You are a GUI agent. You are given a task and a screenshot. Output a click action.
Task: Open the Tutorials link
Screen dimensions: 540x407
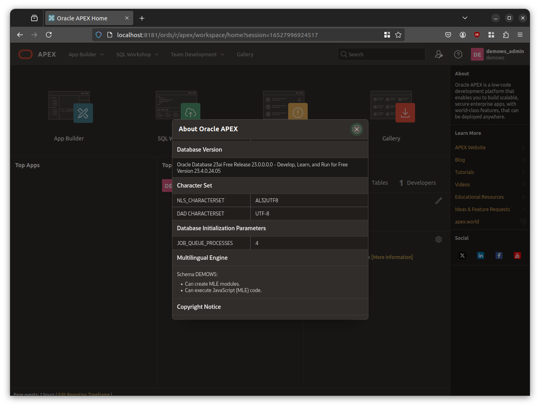(464, 172)
